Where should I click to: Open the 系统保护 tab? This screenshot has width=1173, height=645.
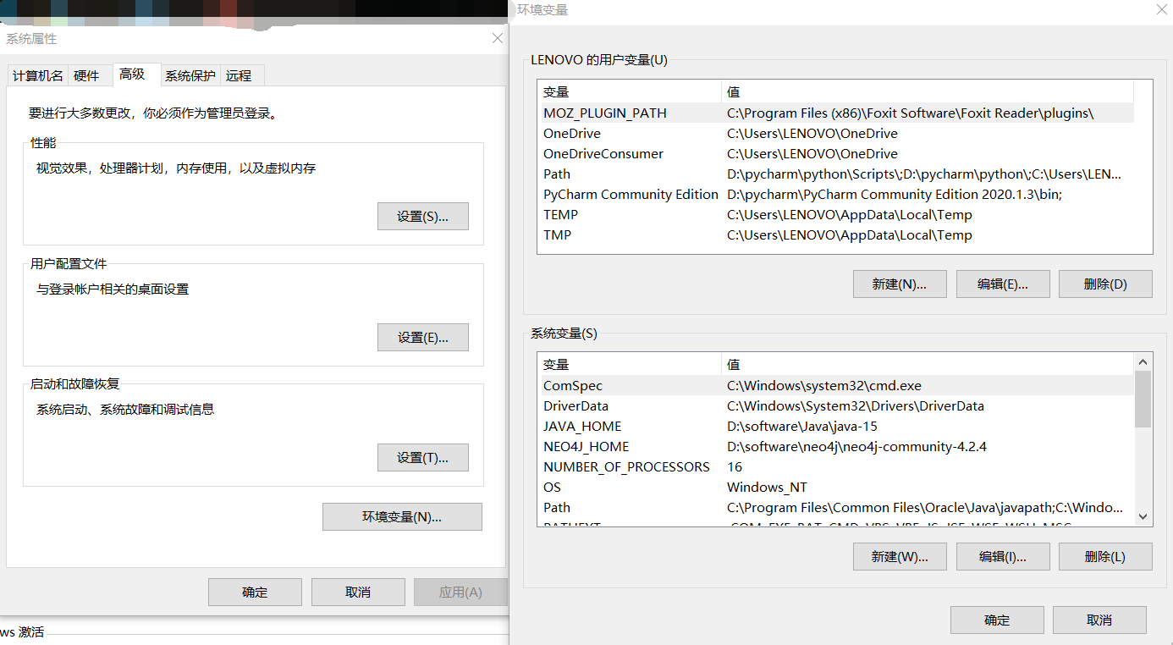point(190,75)
